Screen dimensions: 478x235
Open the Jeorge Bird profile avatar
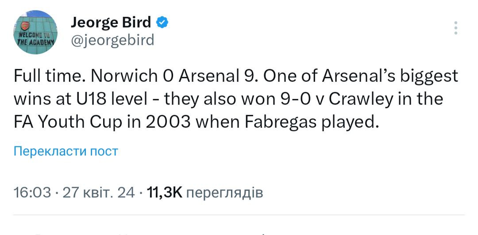coord(36,32)
